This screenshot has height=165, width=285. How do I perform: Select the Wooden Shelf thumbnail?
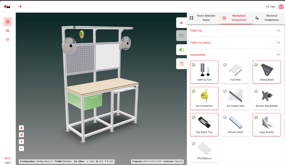[x=235, y=125]
